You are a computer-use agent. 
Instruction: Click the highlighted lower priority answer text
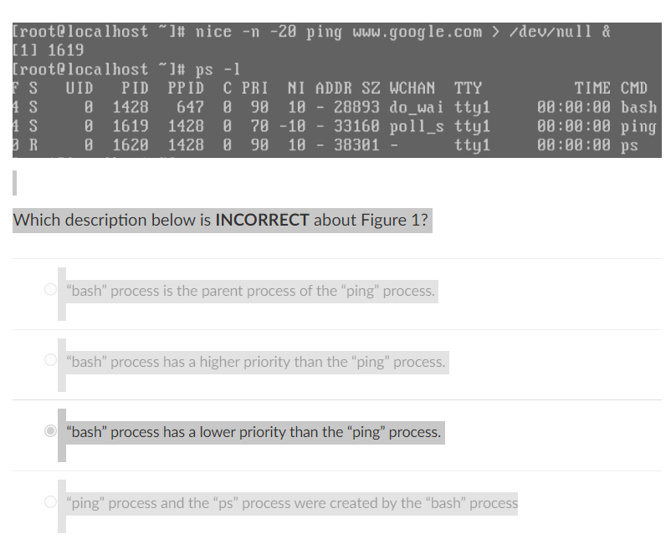tap(251, 432)
